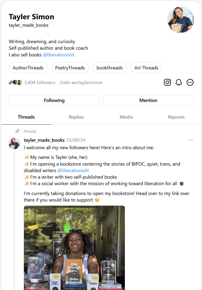Screen dimensions: 202x290
Task: Toggle the notification bell
Action: [x=178, y=82]
